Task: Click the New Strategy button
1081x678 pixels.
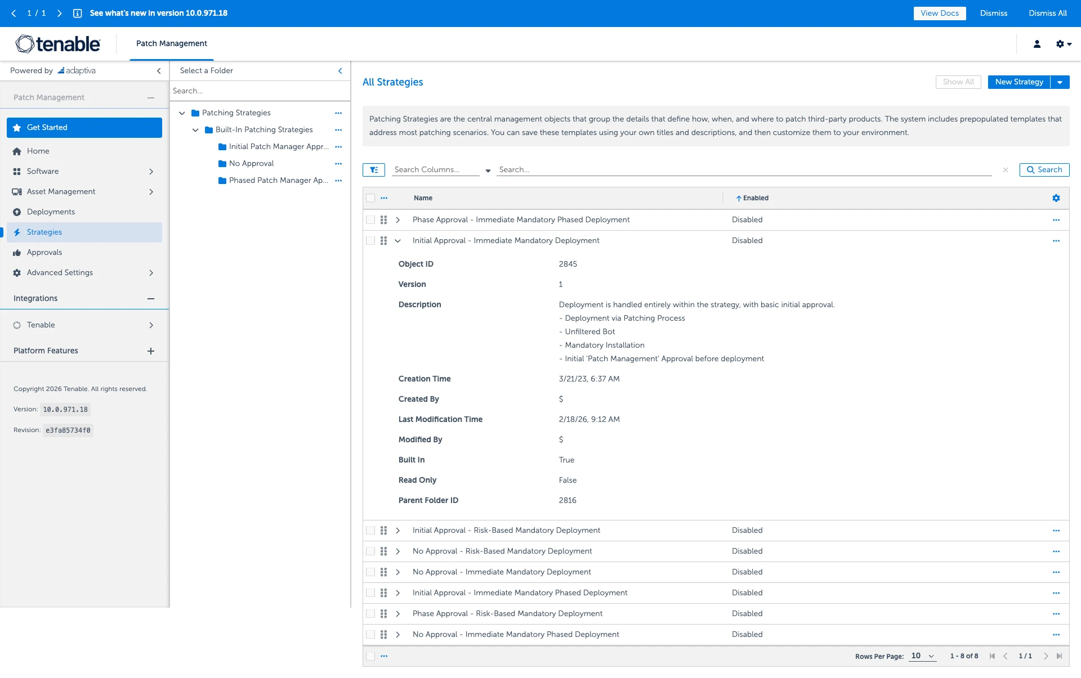Action: tap(1019, 82)
